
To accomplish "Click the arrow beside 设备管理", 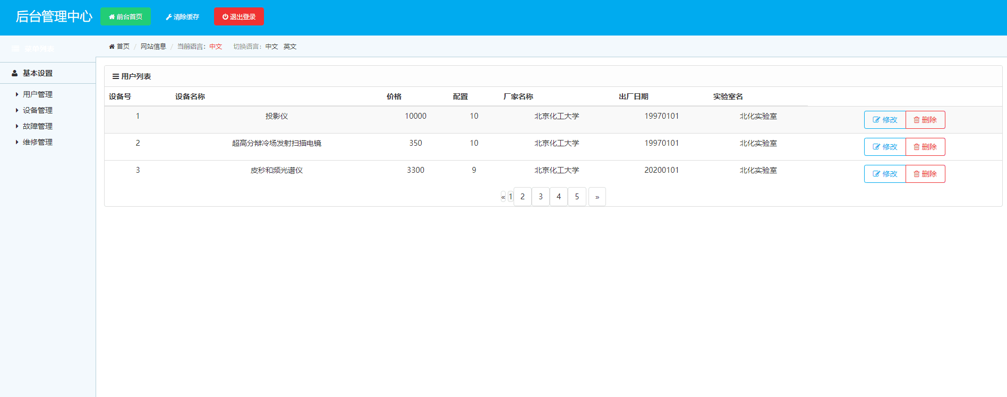I will pyautogui.click(x=17, y=110).
